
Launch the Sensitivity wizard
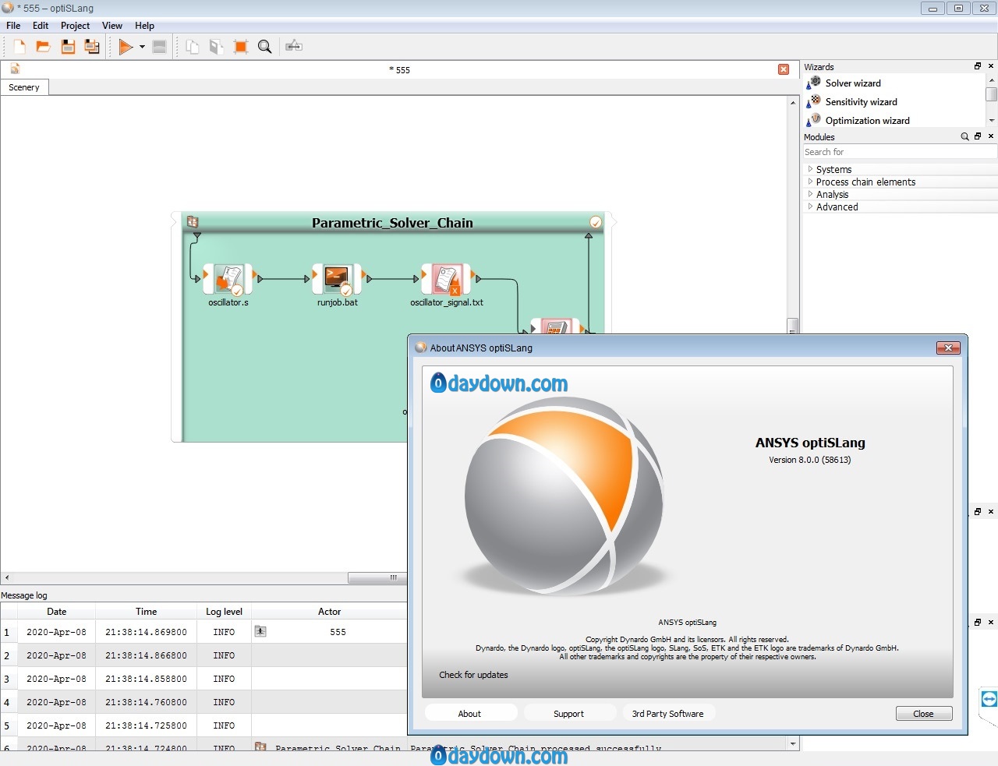pos(861,102)
